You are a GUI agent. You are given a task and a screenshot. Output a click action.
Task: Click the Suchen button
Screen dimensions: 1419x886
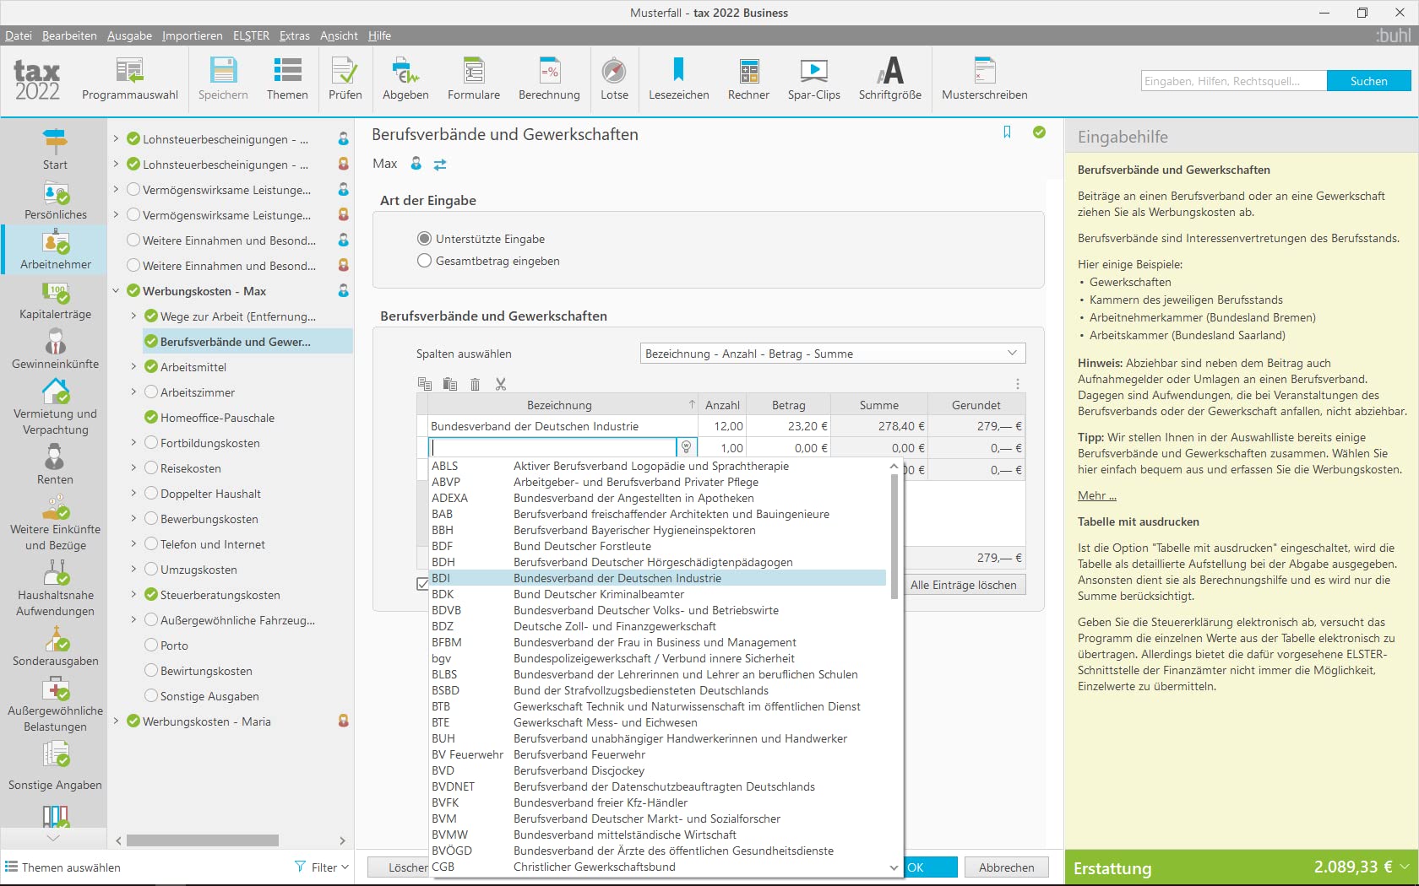tap(1368, 81)
